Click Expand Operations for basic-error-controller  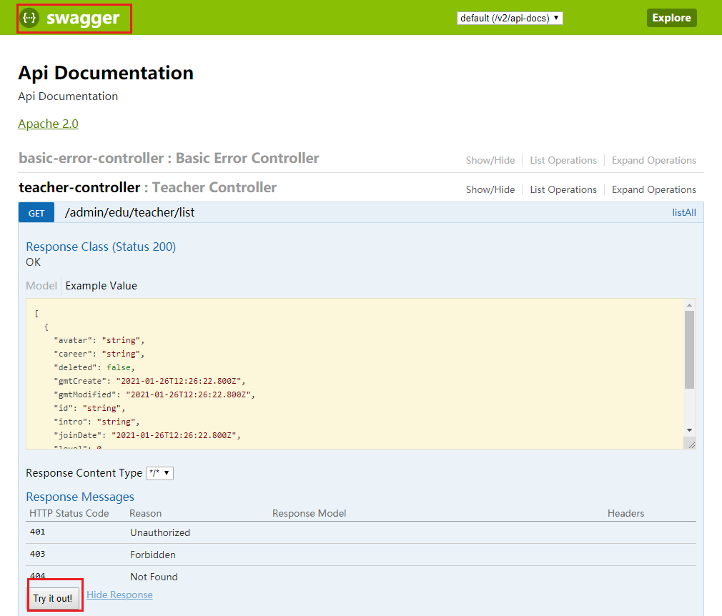(653, 160)
